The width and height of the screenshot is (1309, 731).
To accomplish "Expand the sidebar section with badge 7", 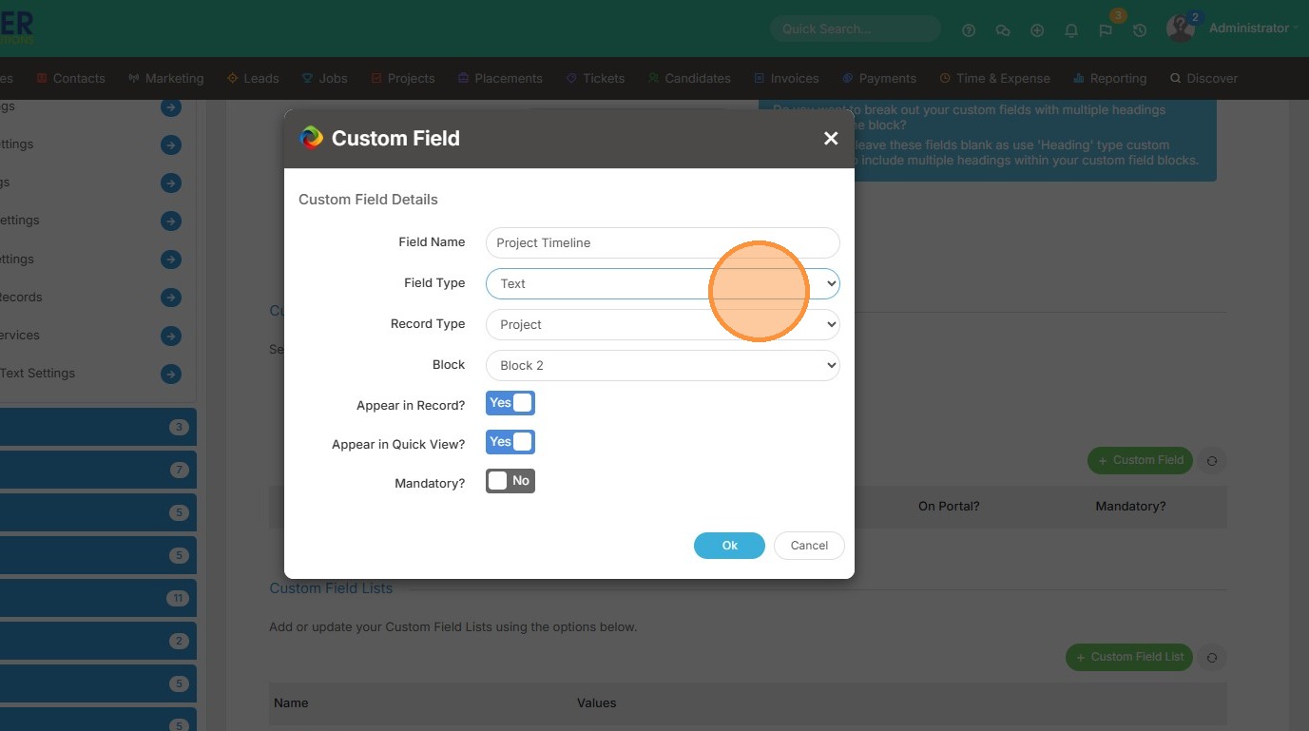I will click(98, 470).
